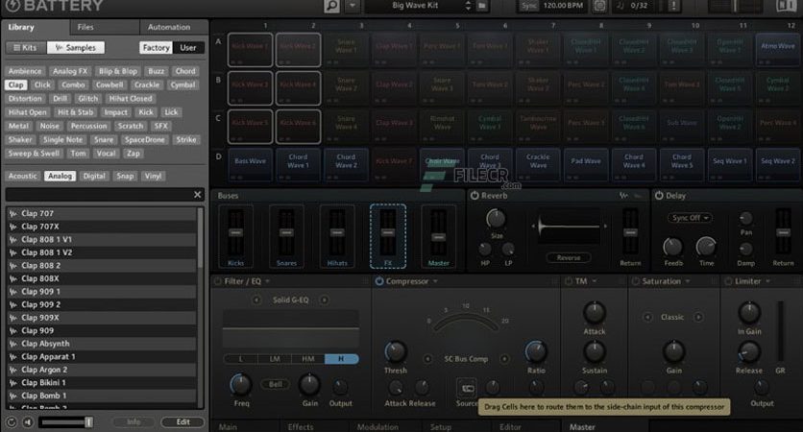Click the NI logo icon
Image resolution: width=803 pixels, height=432 pixels.
786,6
